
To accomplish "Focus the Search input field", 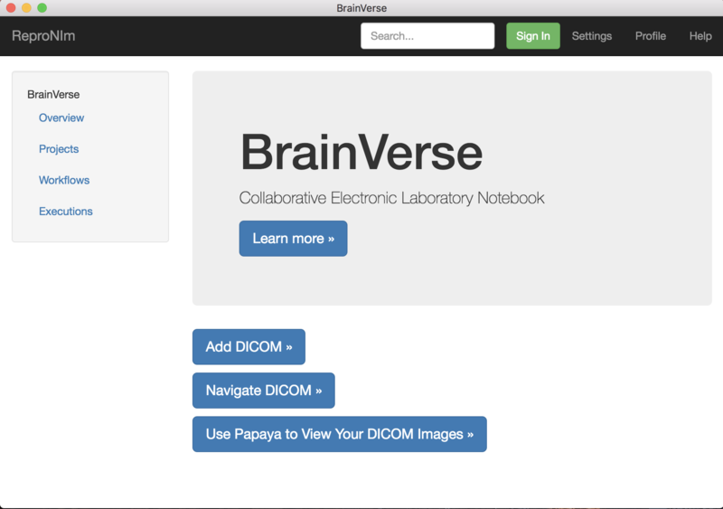I will coord(427,36).
